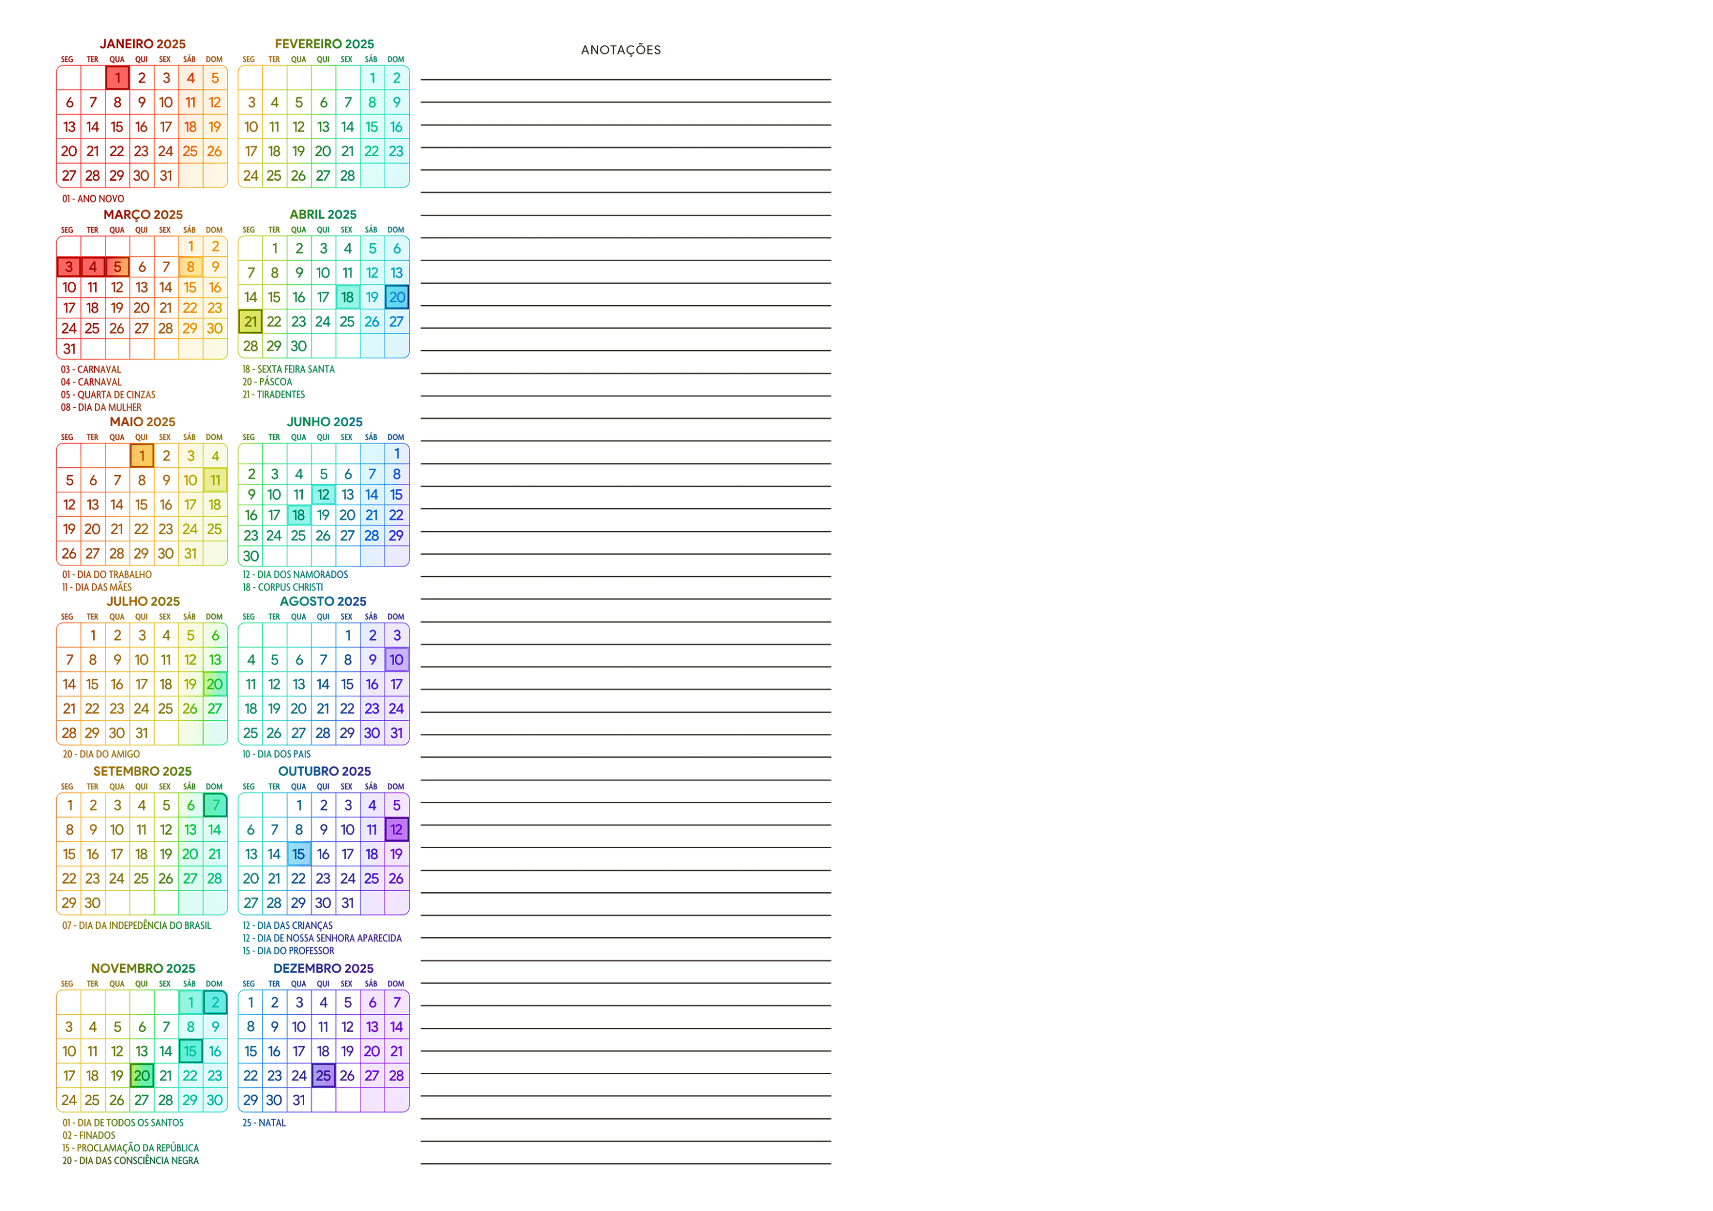Click the '21 - TIRADENTES' legend
1713x1211 pixels.
pyautogui.click(x=274, y=396)
